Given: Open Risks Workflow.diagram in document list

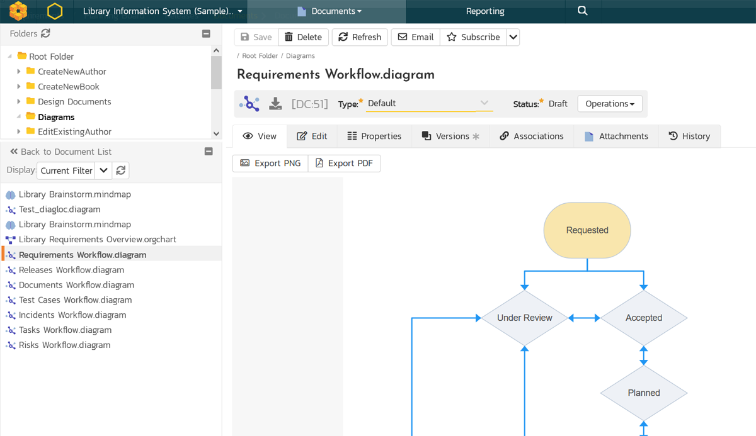Looking at the screenshot, I should pos(64,345).
